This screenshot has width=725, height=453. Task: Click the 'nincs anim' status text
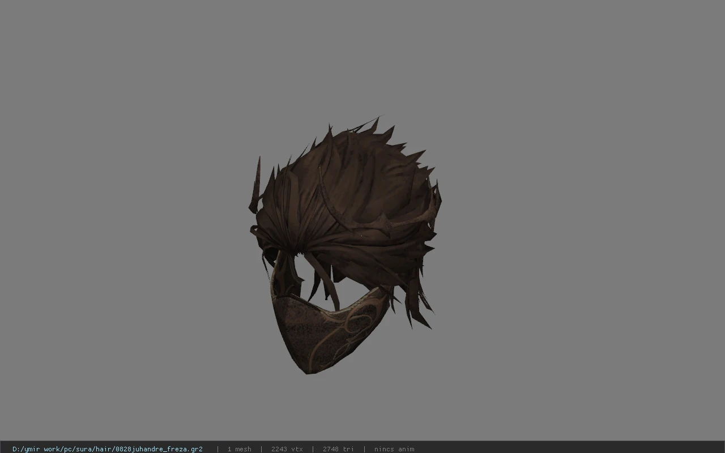394,449
